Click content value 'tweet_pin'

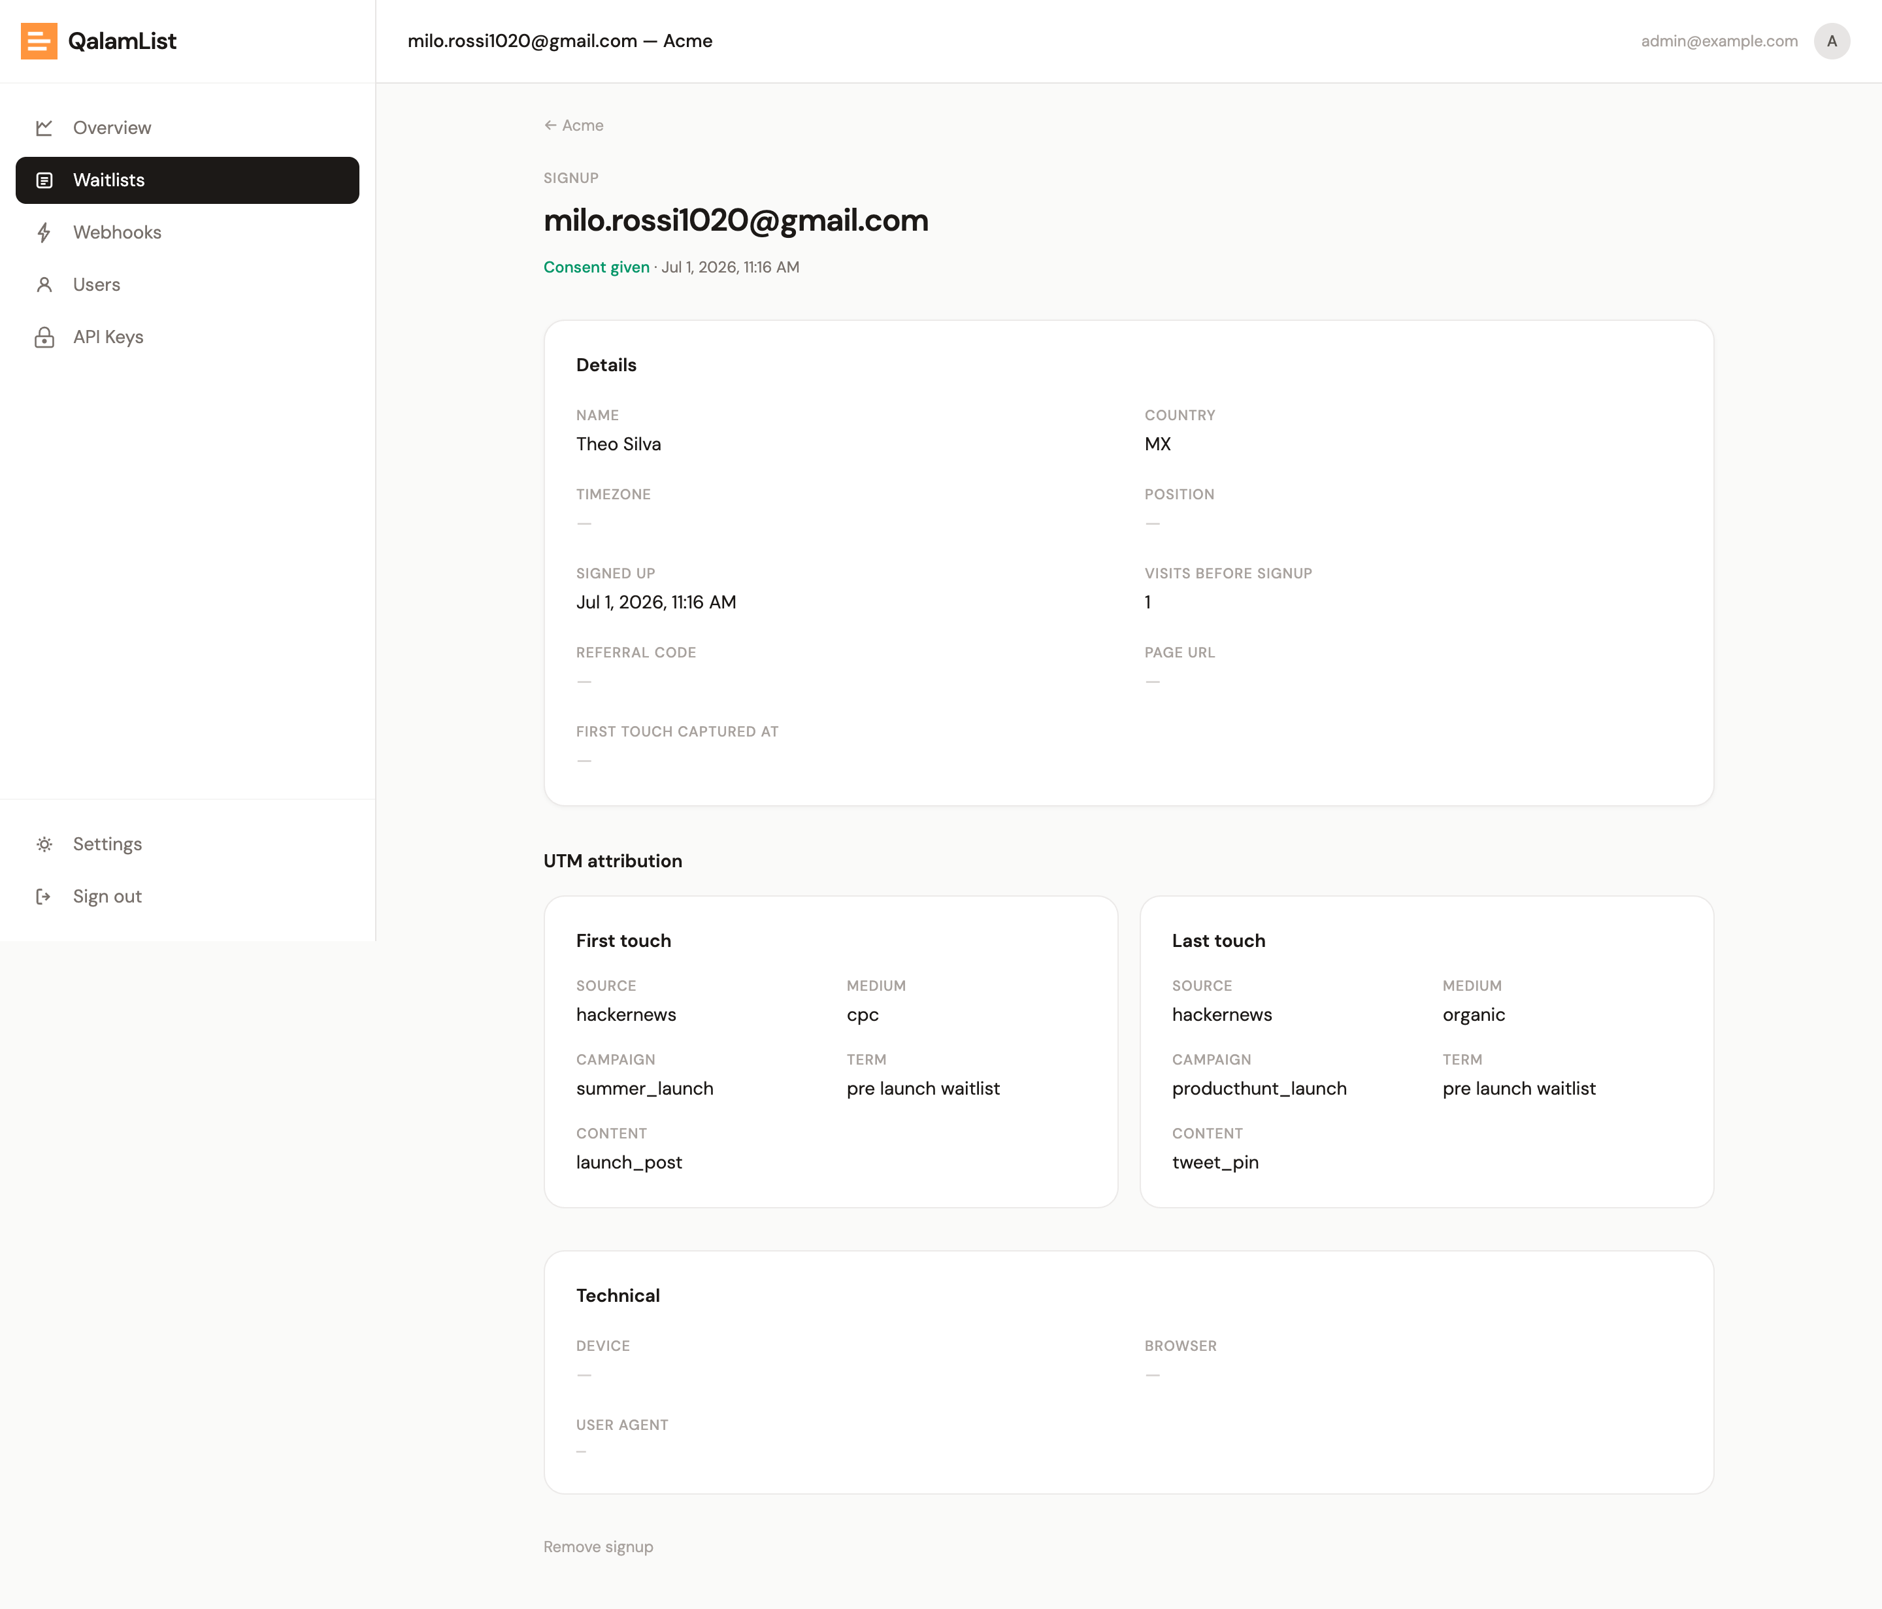[x=1215, y=1163]
